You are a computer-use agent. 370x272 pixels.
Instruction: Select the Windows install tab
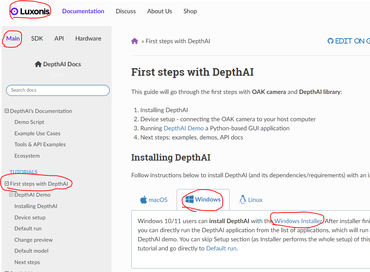pyautogui.click(x=203, y=199)
